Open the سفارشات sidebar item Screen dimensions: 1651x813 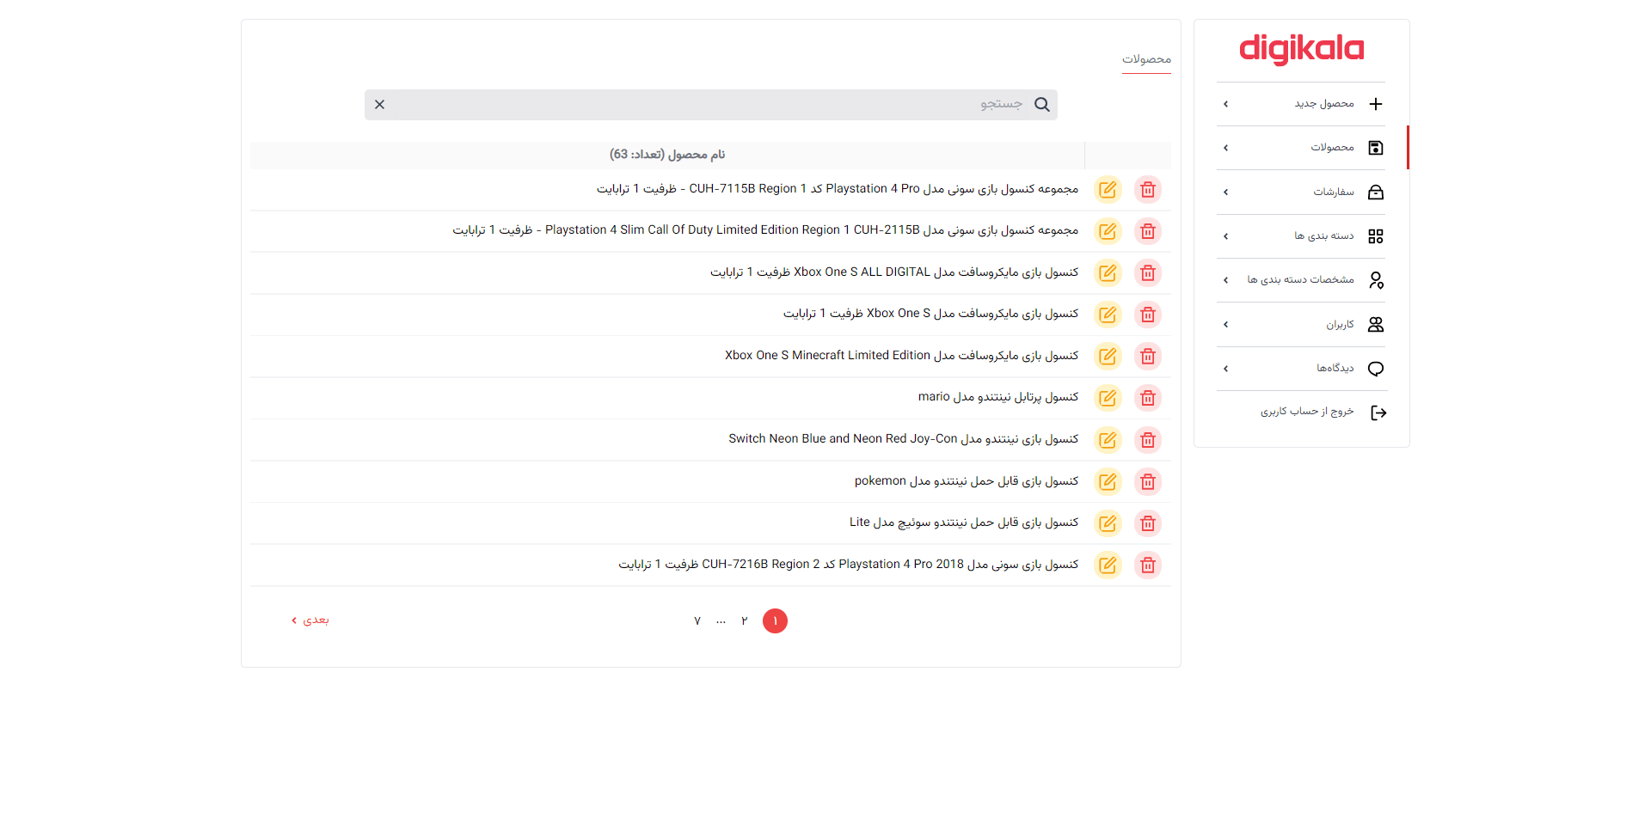1301,193
